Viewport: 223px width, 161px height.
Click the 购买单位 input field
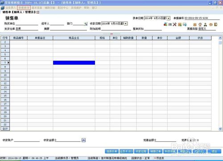pos(27,24)
